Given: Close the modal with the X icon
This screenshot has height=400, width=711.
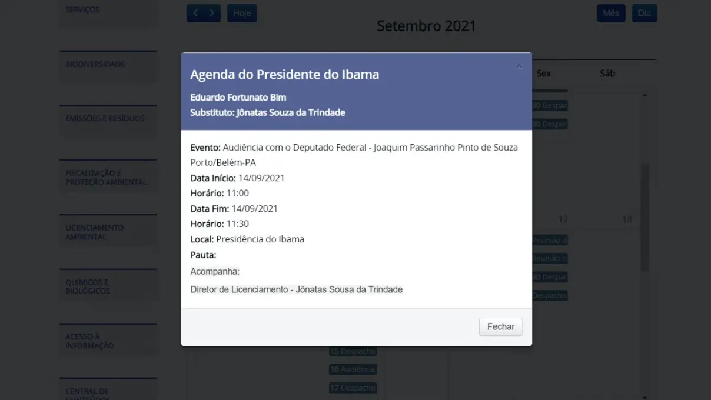Looking at the screenshot, I should (x=519, y=66).
